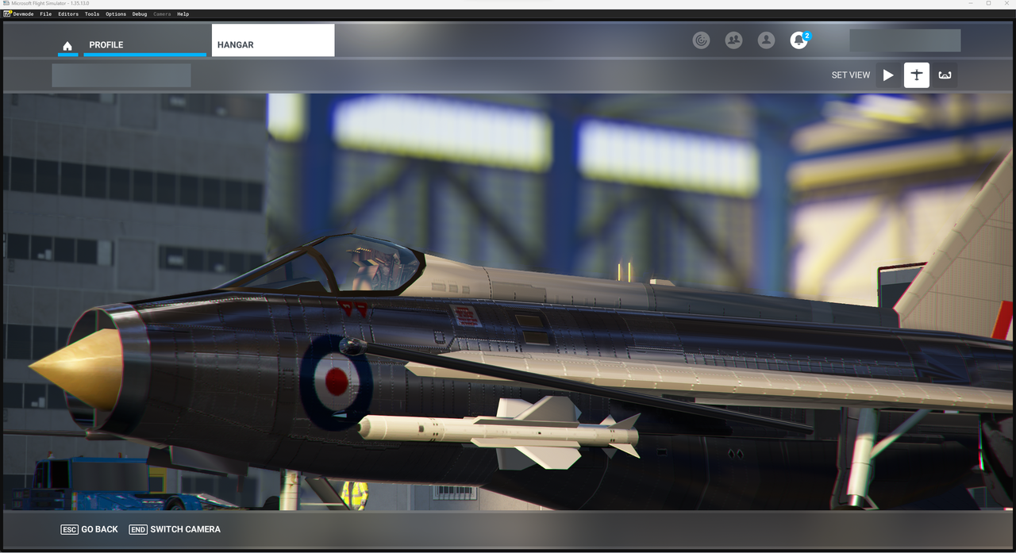Open notifications bell with 2 badge

tap(799, 40)
